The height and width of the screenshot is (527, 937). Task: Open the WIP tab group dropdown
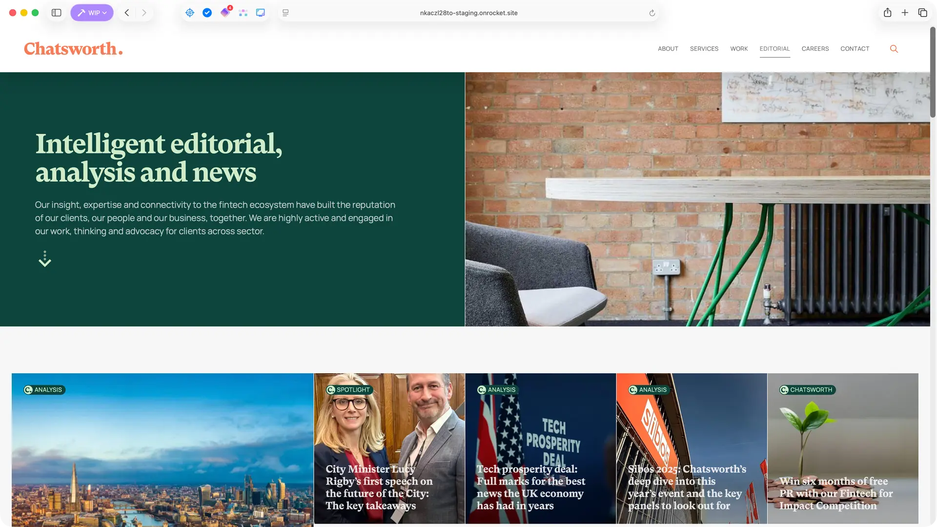click(x=92, y=13)
